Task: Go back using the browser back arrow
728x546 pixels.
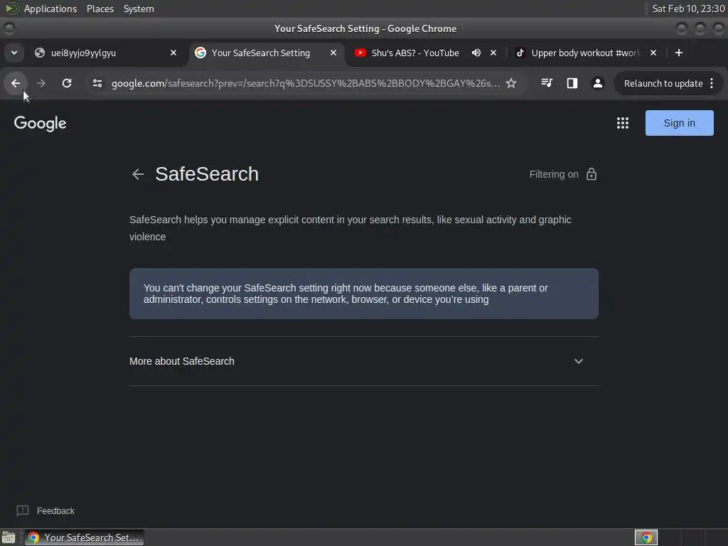Action: coord(16,83)
